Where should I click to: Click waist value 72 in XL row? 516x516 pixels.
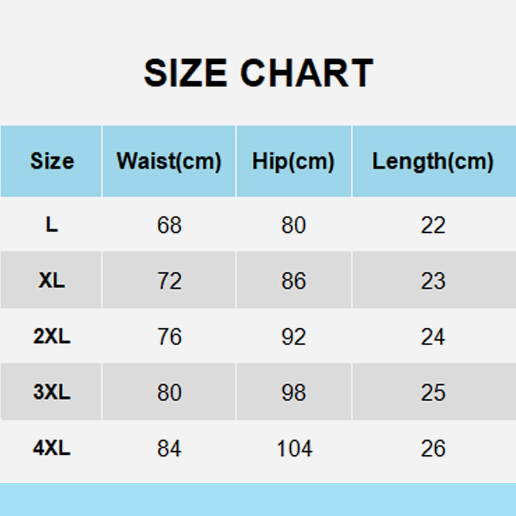(169, 281)
